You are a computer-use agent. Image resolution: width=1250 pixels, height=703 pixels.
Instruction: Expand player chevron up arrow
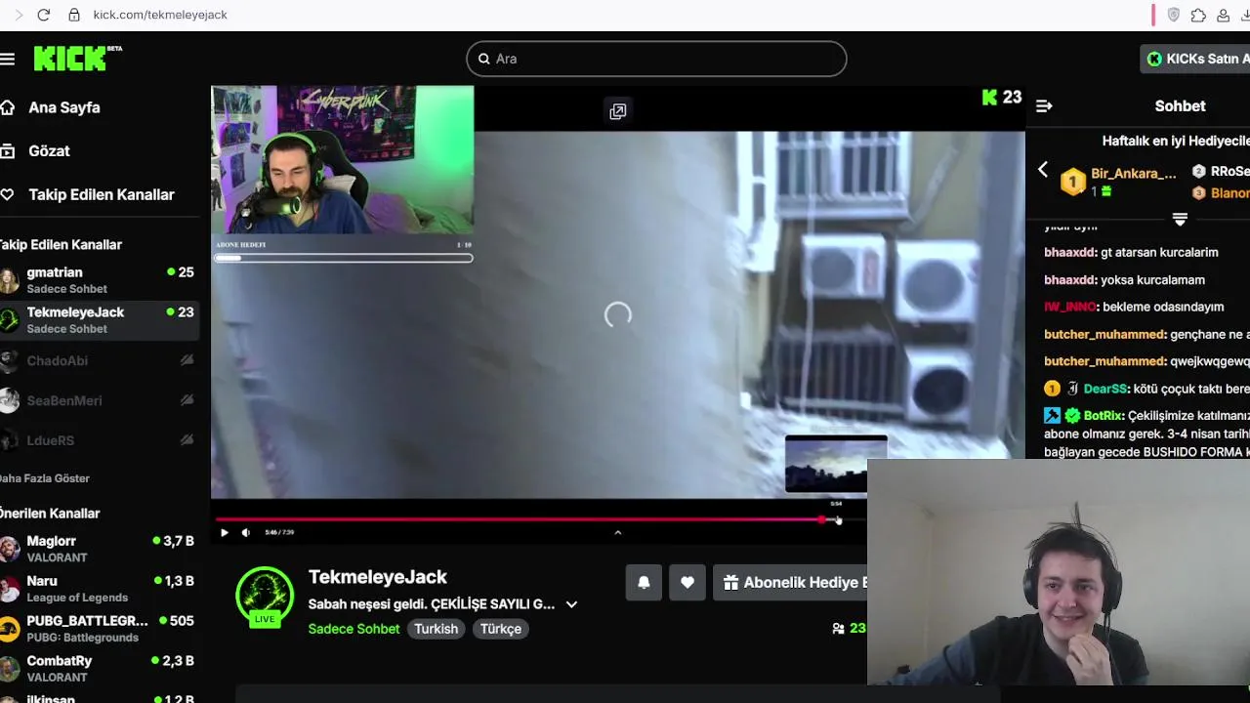pyautogui.click(x=617, y=532)
